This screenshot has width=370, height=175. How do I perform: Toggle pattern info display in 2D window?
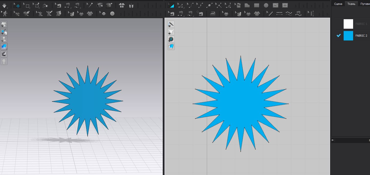pos(171,39)
